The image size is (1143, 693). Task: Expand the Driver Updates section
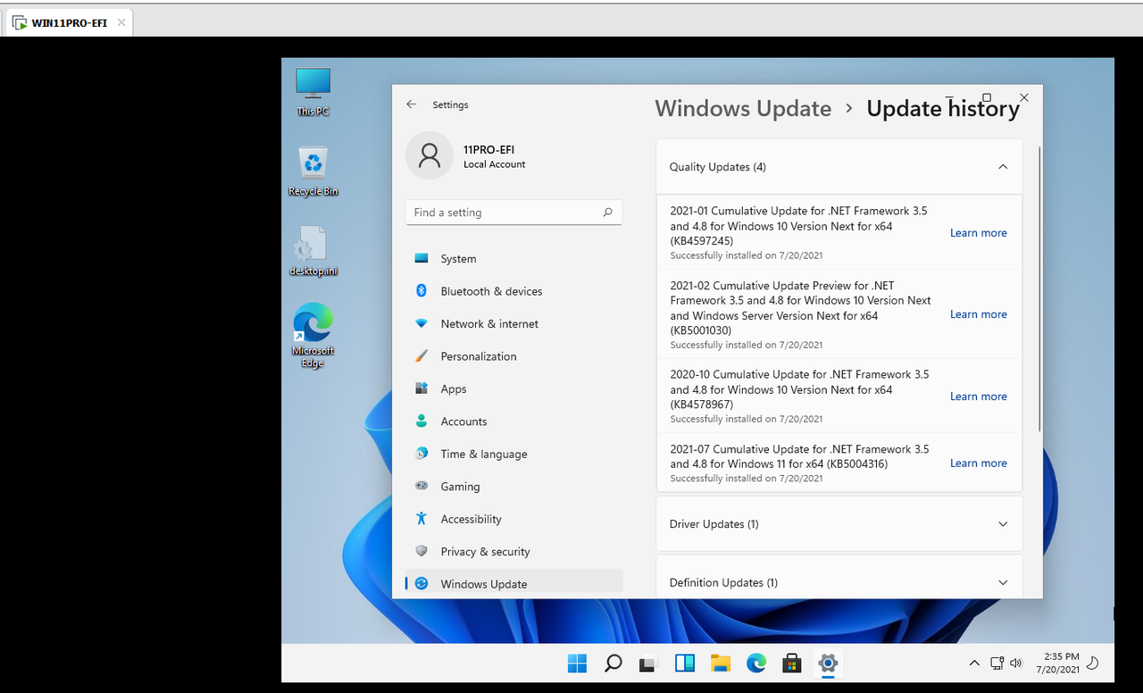1003,524
